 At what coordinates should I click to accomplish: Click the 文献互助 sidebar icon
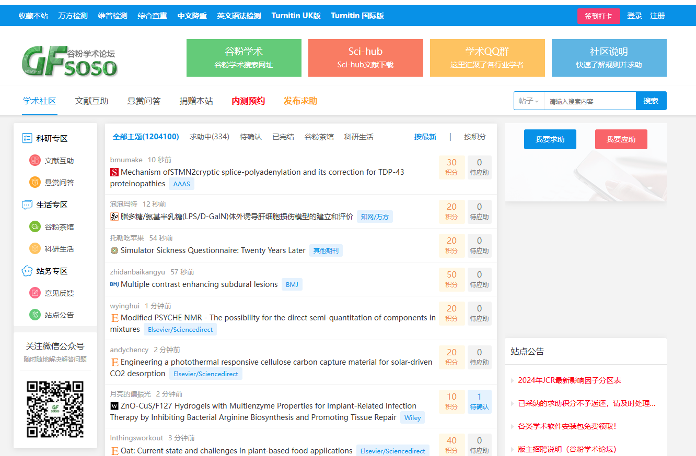coord(35,161)
